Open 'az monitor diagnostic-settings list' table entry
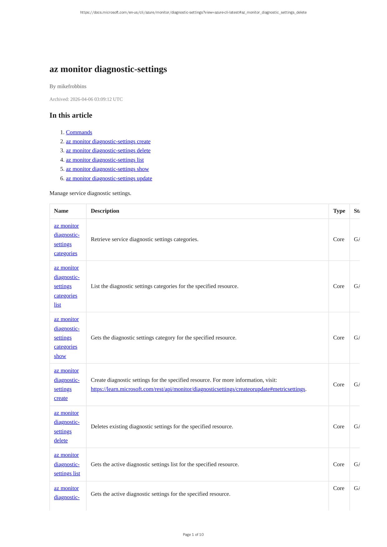This screenshot has width=387, height=547. [67, 464]
